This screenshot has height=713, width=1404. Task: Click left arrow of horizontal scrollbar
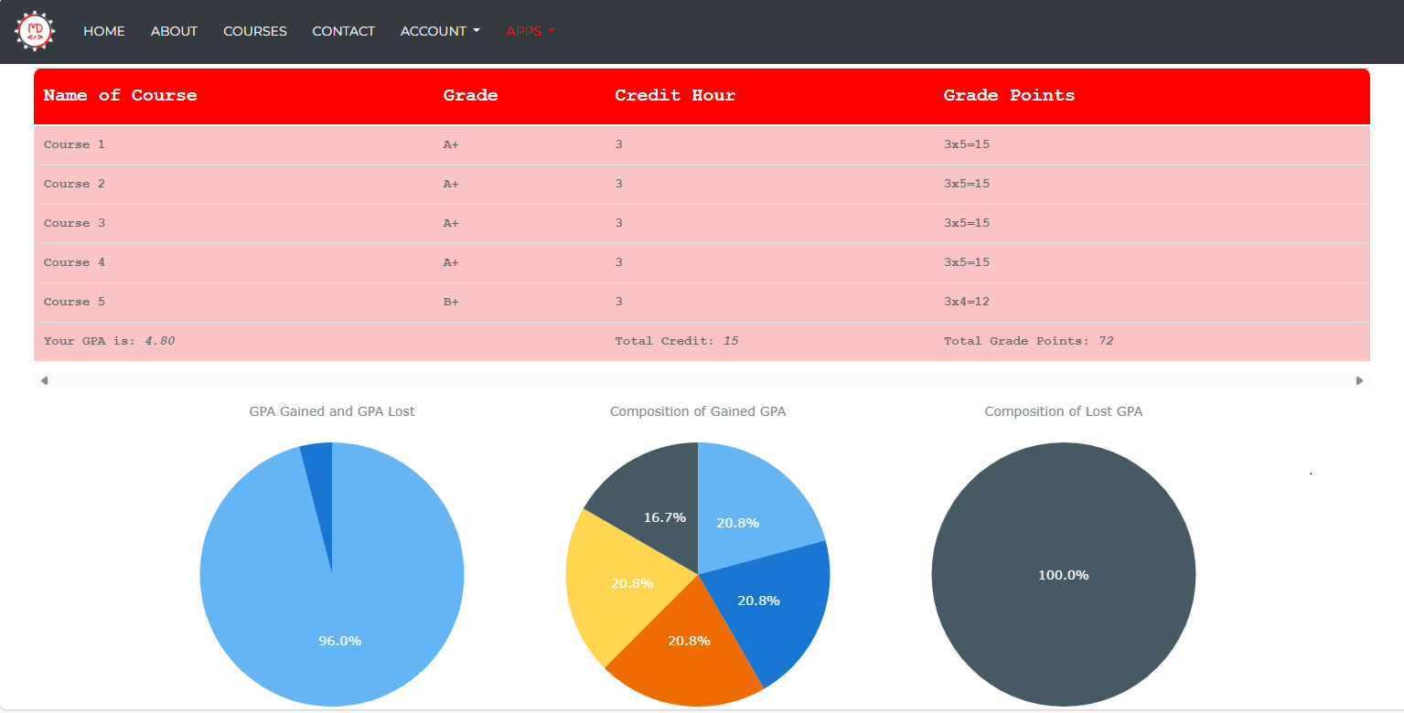coord(44,380)
